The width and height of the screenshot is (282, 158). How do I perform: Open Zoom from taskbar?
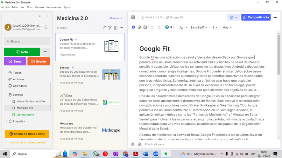156,154
